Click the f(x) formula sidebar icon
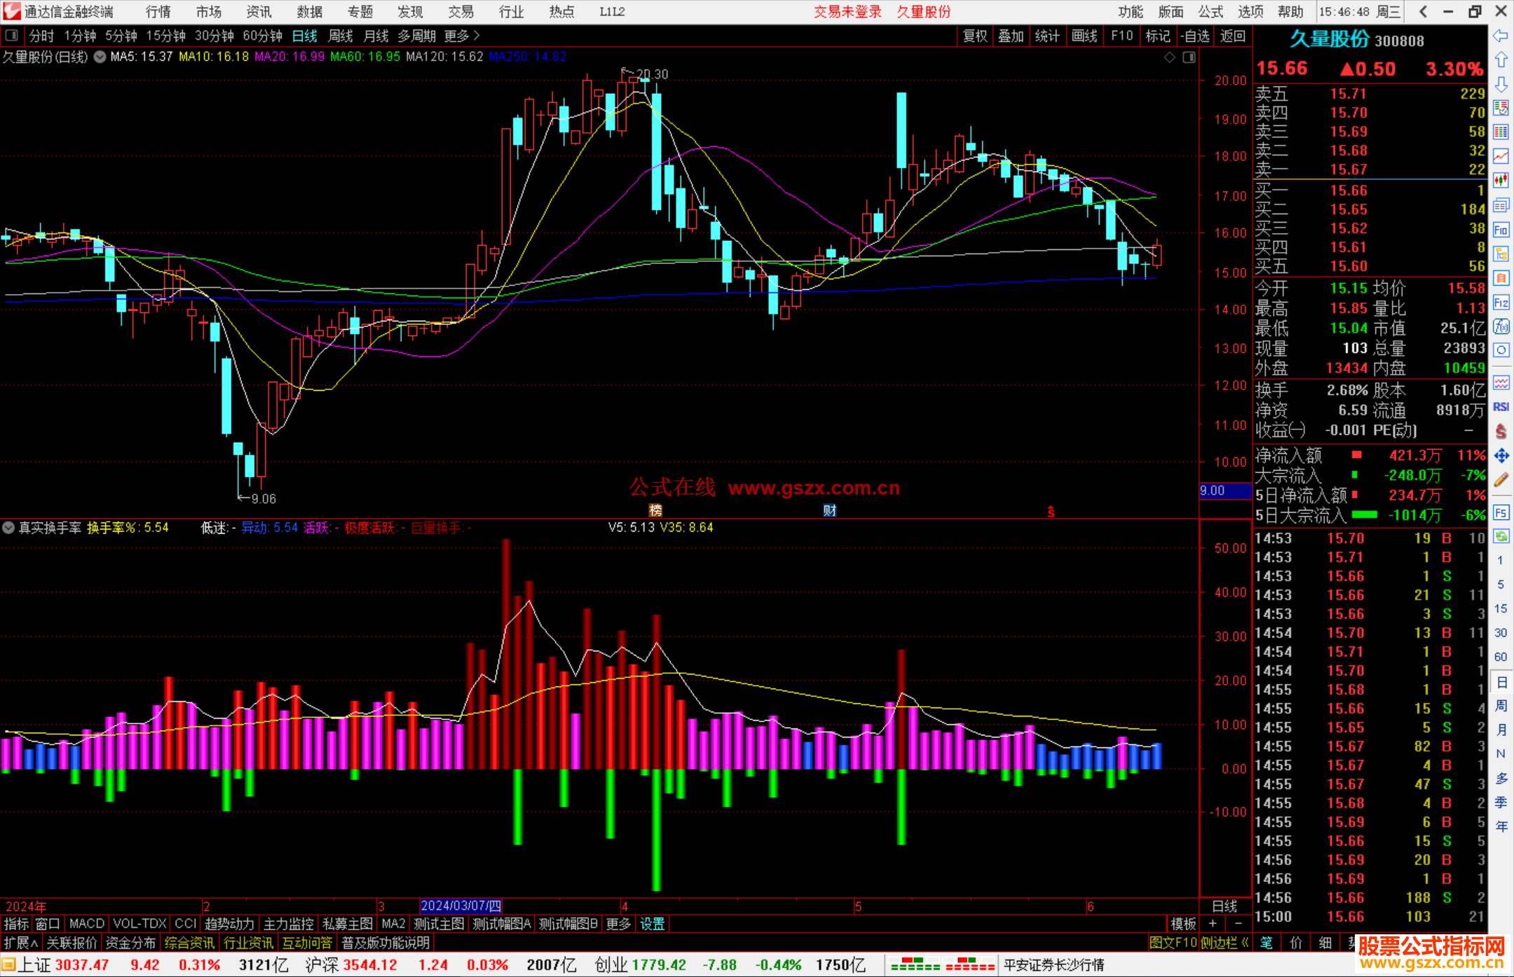The height and width of the screenshot is (977, 1514). (x=1501, y=326)
